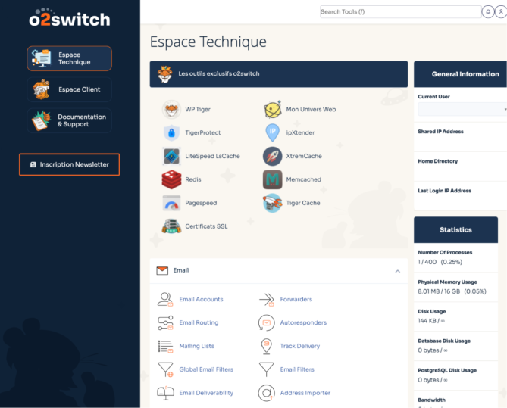Click the o2switch logo
The width and height of the screenshot is (507, 408).
70,17
